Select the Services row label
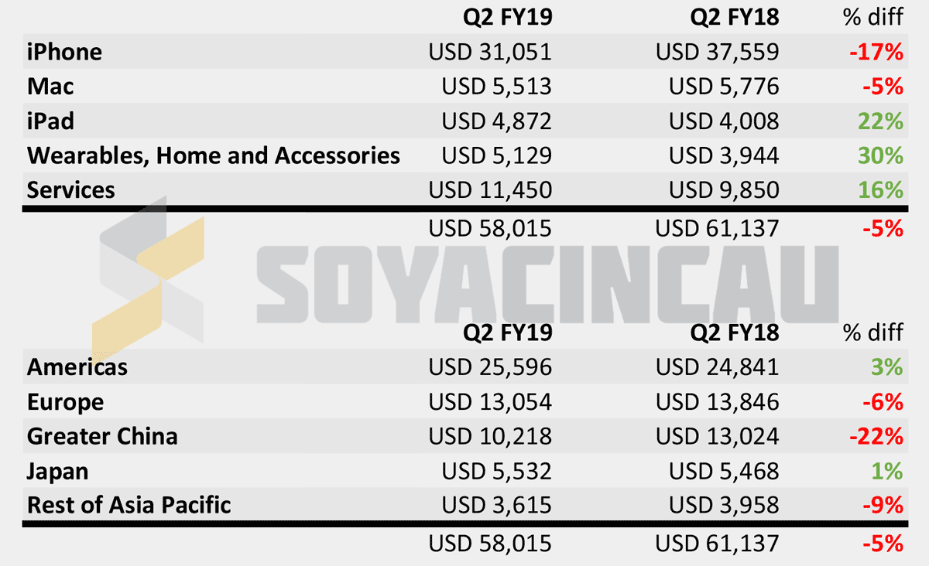The image size is (929, 566). pyautogui.click(x=70, y=190)
